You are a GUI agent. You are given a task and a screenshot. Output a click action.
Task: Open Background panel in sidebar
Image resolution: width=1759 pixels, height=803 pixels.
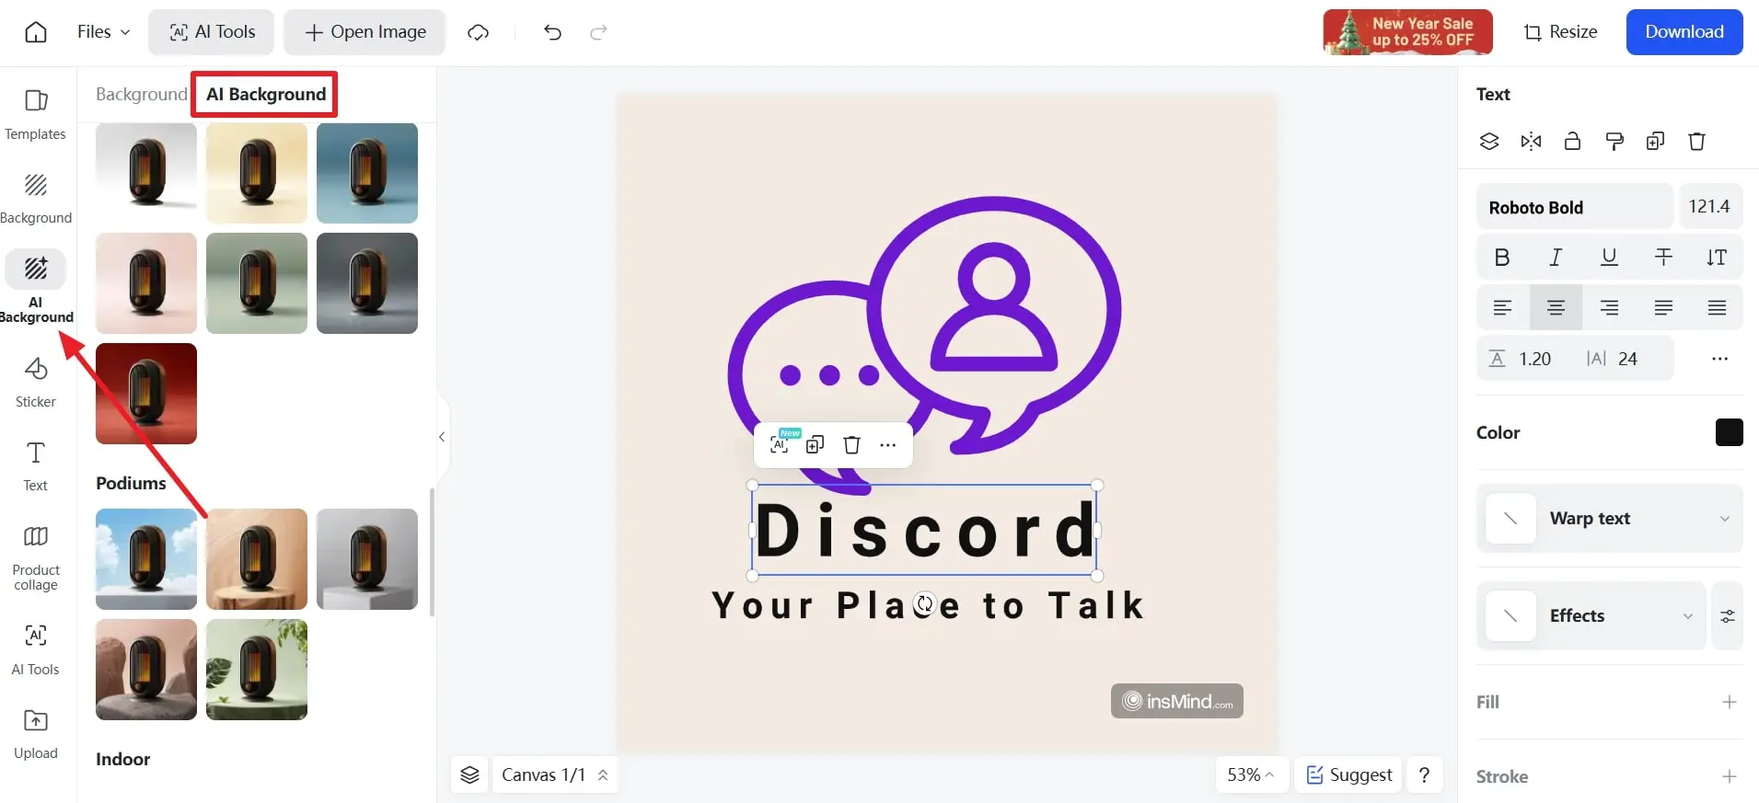point(36,198)
